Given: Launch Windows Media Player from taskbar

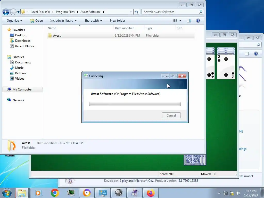Looking at the screenshot, I should (x=38, y=193).
